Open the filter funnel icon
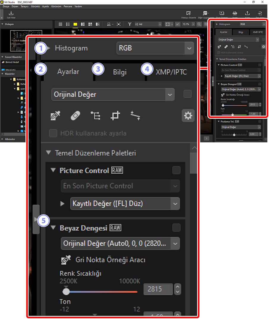The width and height of the screenshot is (269, 319). 129,24
